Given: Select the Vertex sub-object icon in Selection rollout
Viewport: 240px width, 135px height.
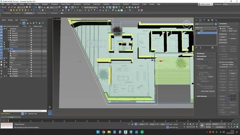Looking at the screenshot, I should [202, 63].
